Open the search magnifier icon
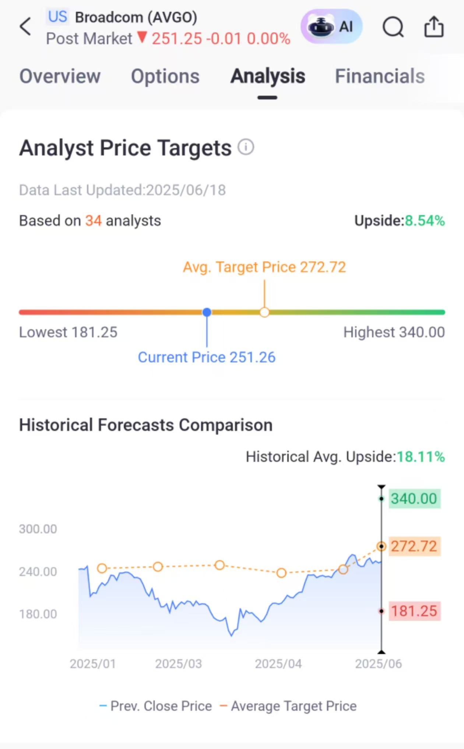Viewport: 464px width, 749px height. point(393,27)
